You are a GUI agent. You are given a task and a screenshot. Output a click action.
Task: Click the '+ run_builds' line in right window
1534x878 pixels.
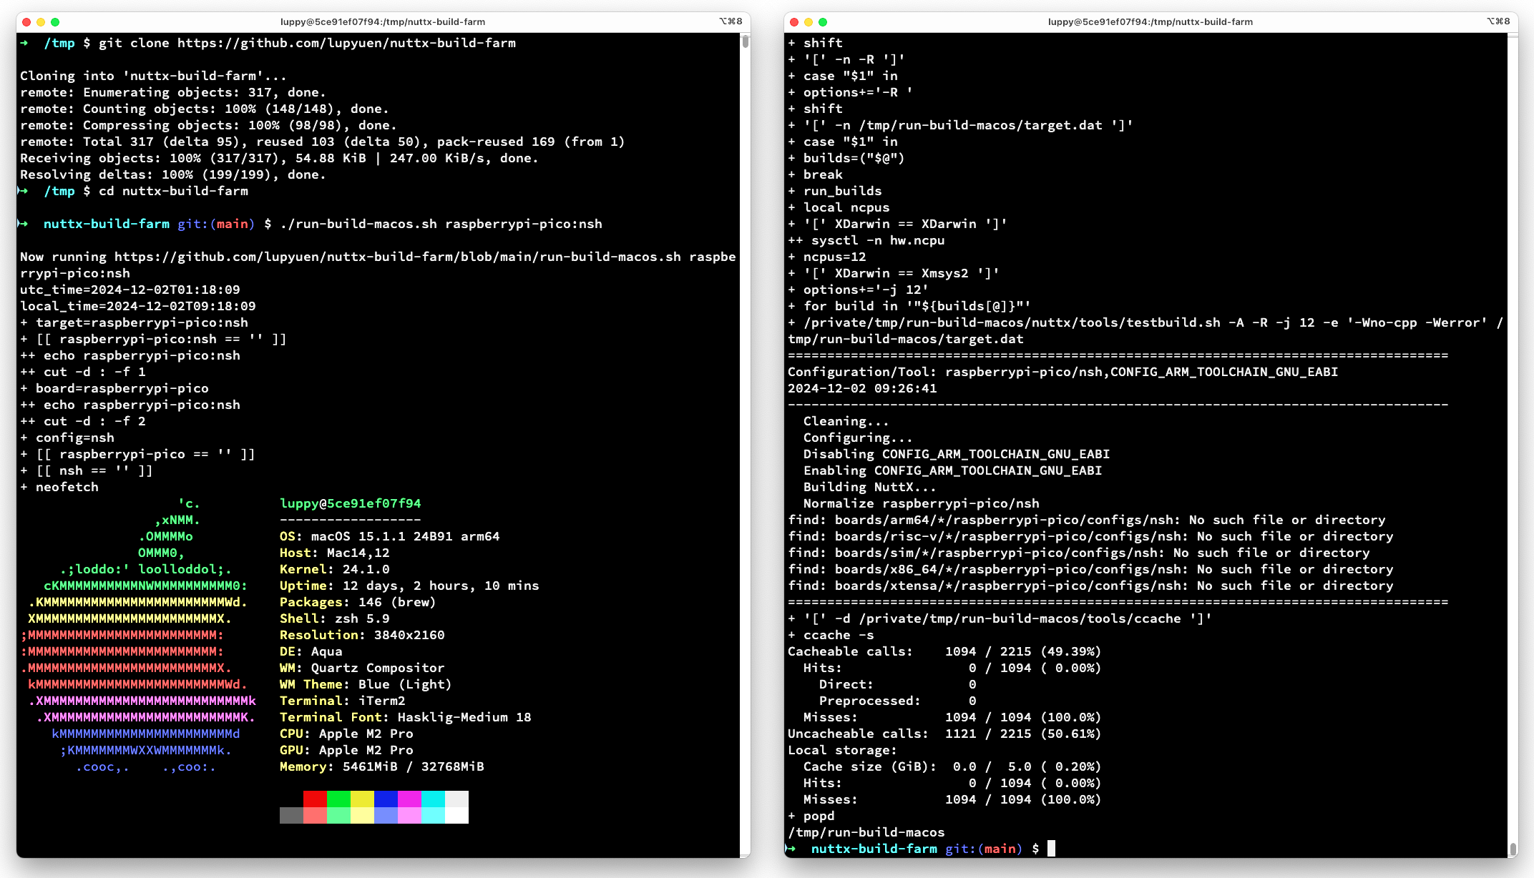835,191
